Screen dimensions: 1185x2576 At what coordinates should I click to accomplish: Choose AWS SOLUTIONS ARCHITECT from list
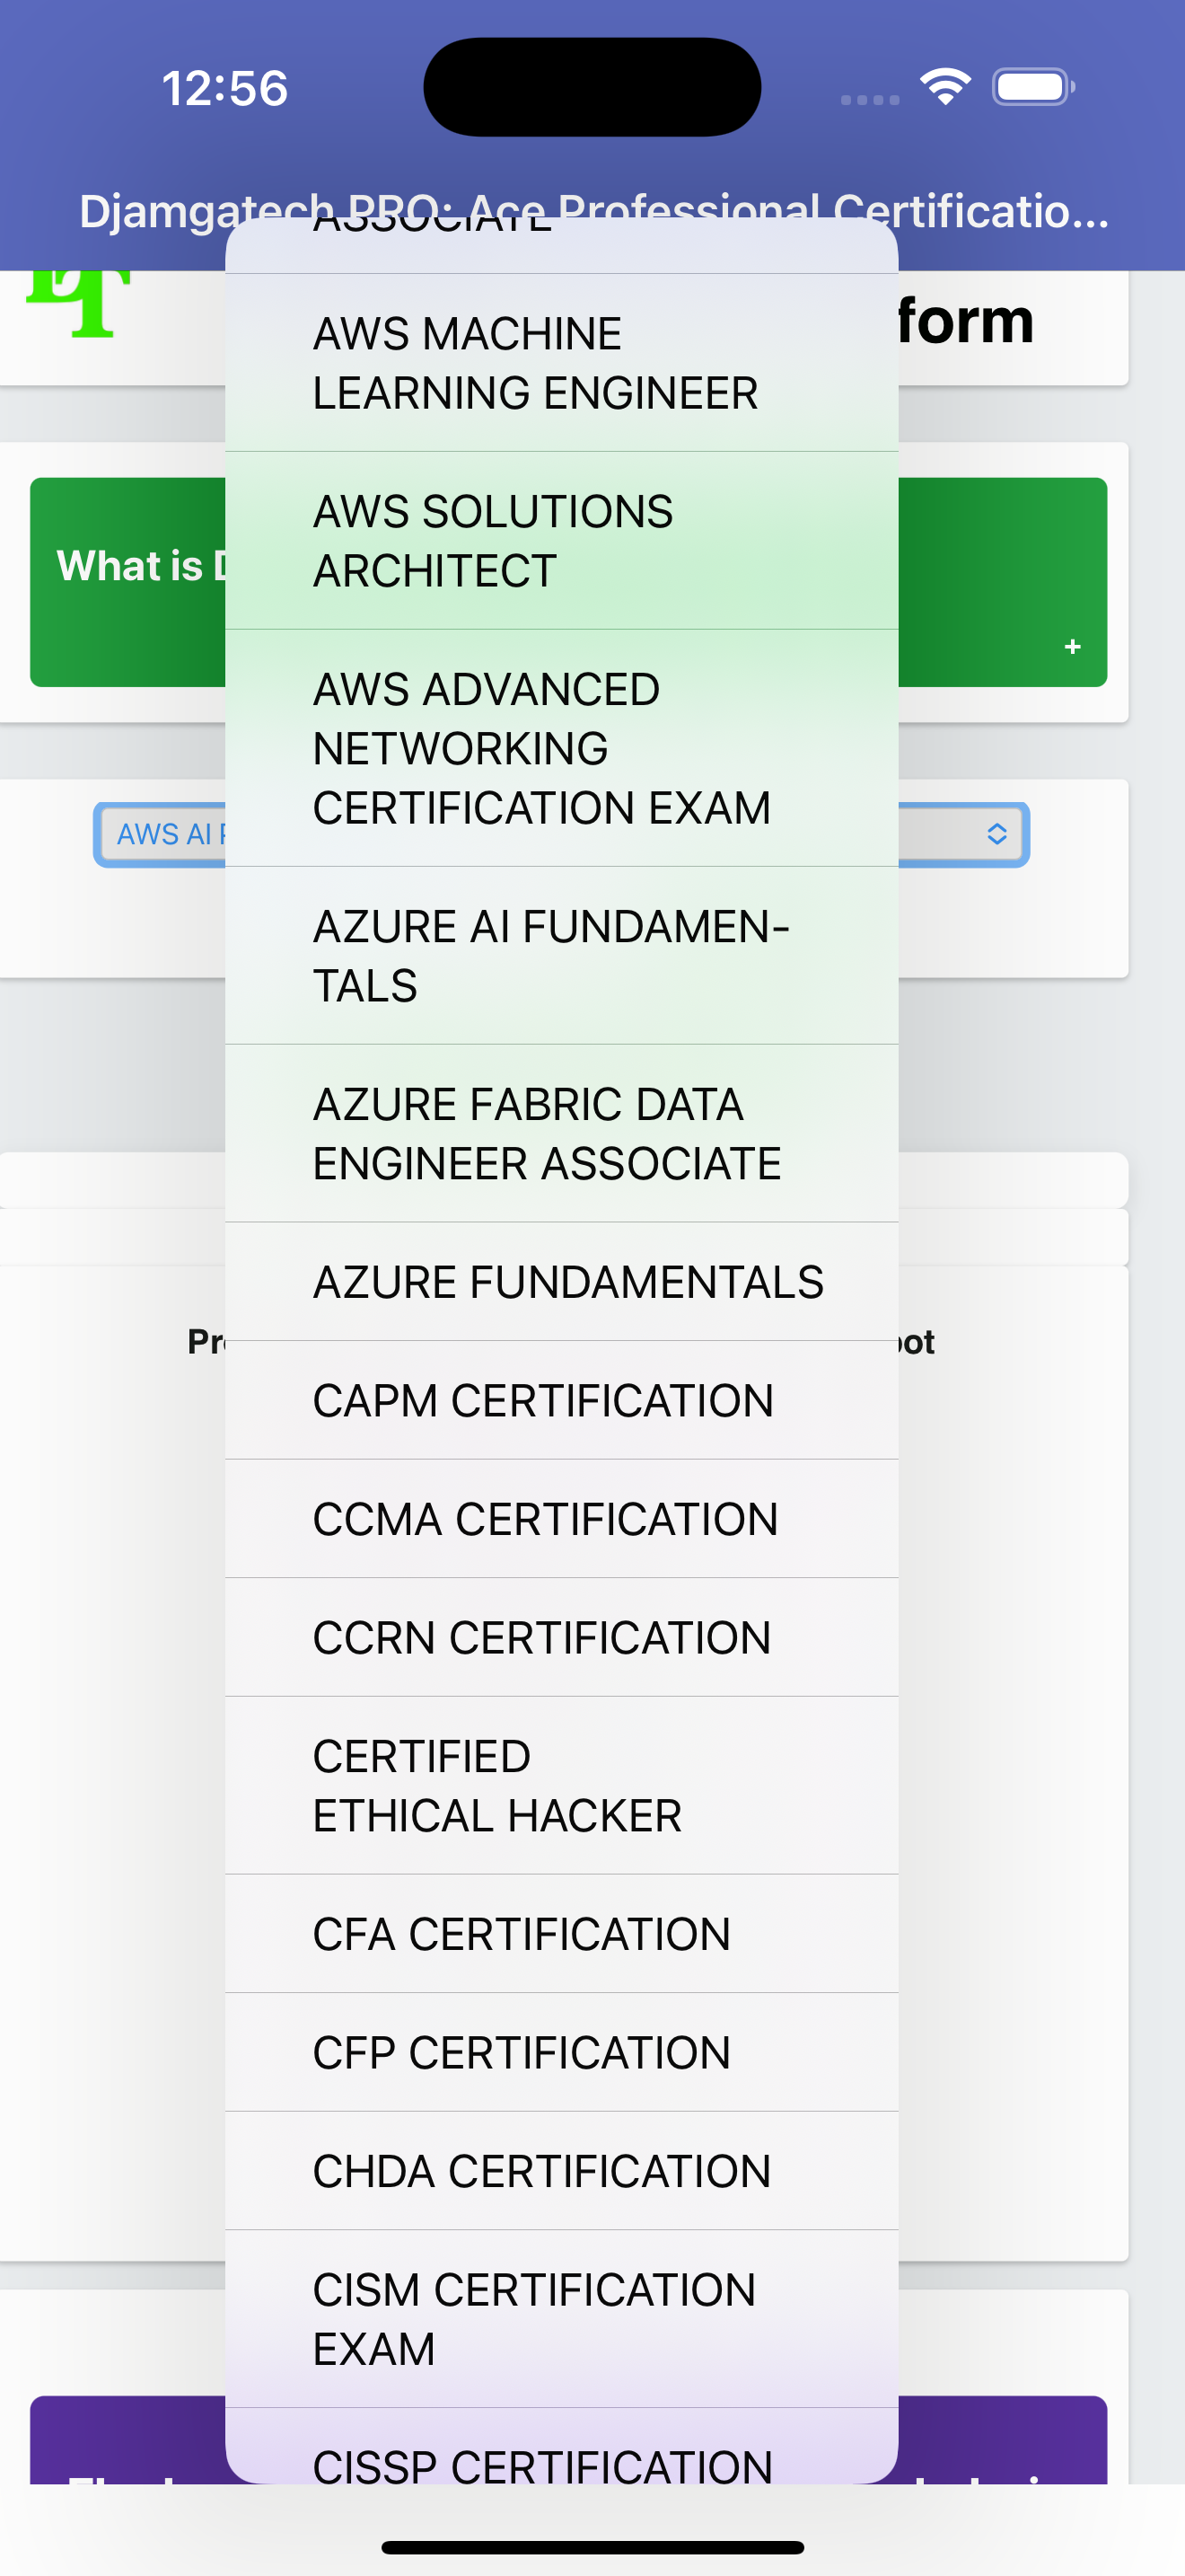click(x=561, y=541)
